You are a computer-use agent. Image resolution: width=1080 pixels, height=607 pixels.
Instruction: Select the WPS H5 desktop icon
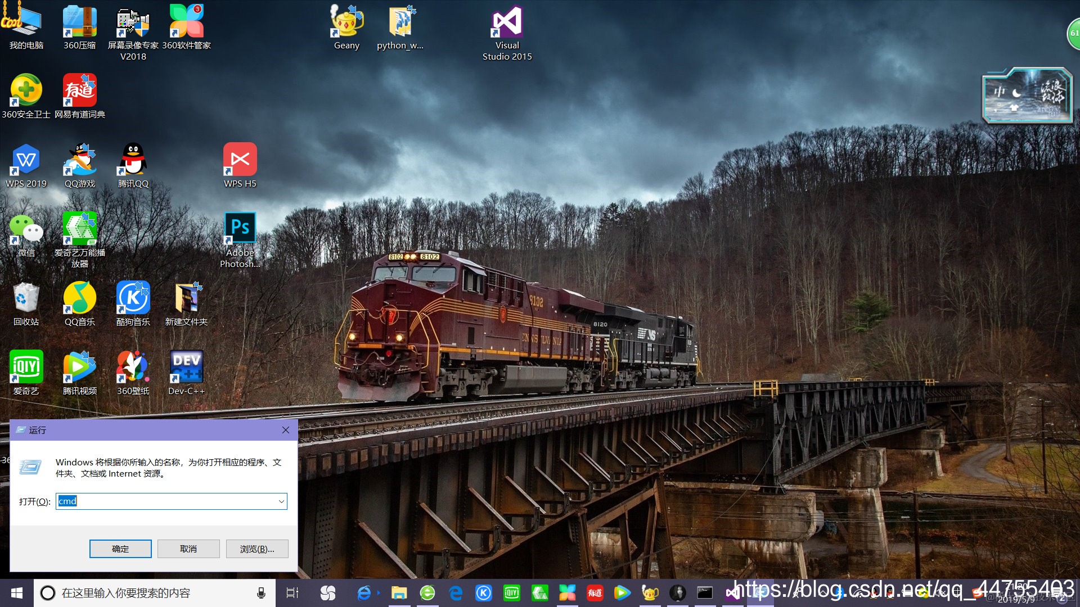(x=240, y=160)
